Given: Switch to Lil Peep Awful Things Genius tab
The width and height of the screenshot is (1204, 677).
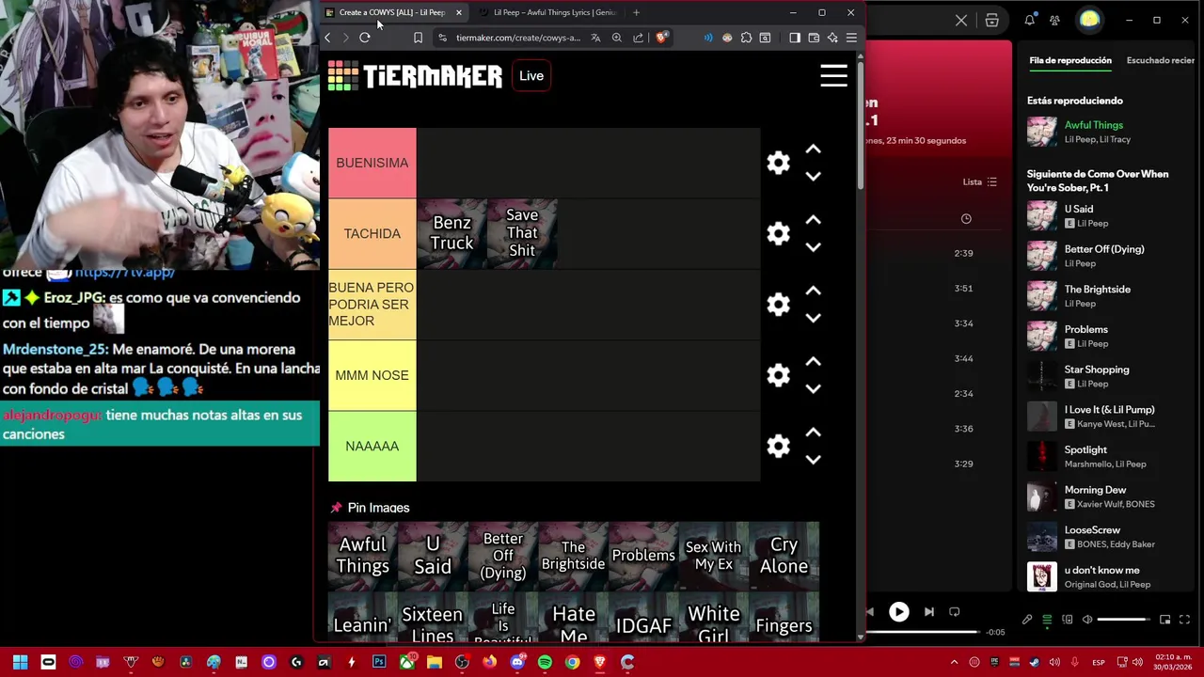Looking at the screenshot, I should coord(547,12).
